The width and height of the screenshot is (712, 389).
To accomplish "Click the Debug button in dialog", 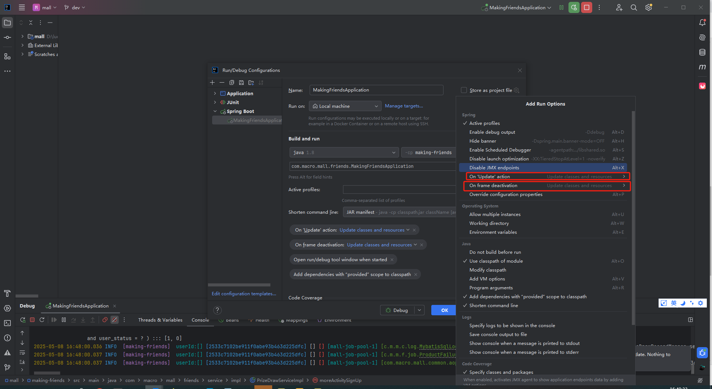I will [398, 310].
